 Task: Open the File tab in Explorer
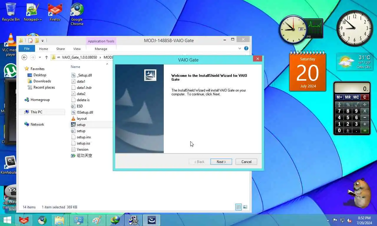click(x=27, y=49)
